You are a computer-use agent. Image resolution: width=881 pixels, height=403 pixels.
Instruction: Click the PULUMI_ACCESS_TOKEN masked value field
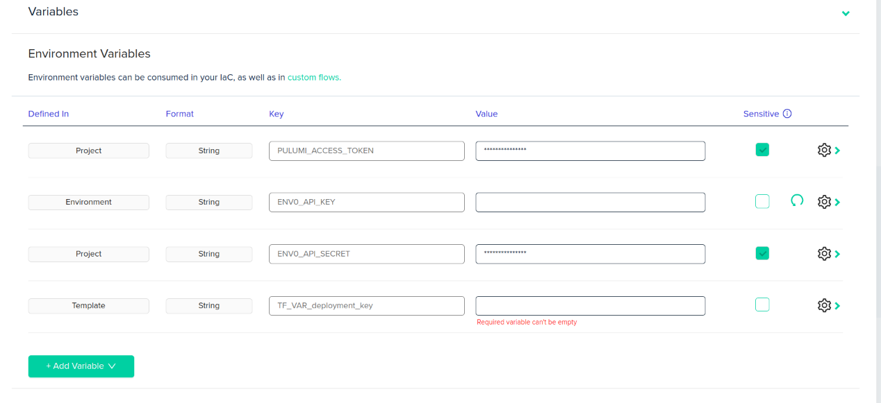click(590, 151)
